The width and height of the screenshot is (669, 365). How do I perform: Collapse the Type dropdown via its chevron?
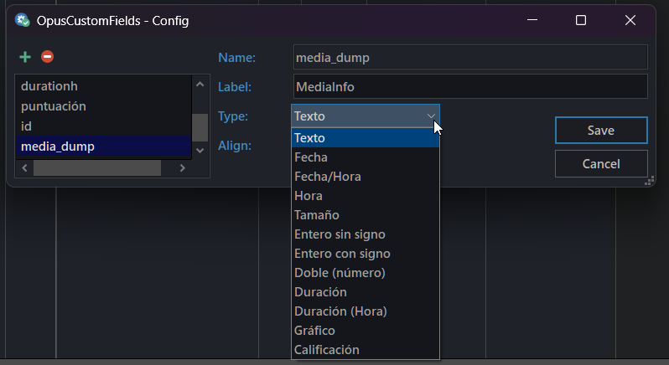(x=431, y=116)
